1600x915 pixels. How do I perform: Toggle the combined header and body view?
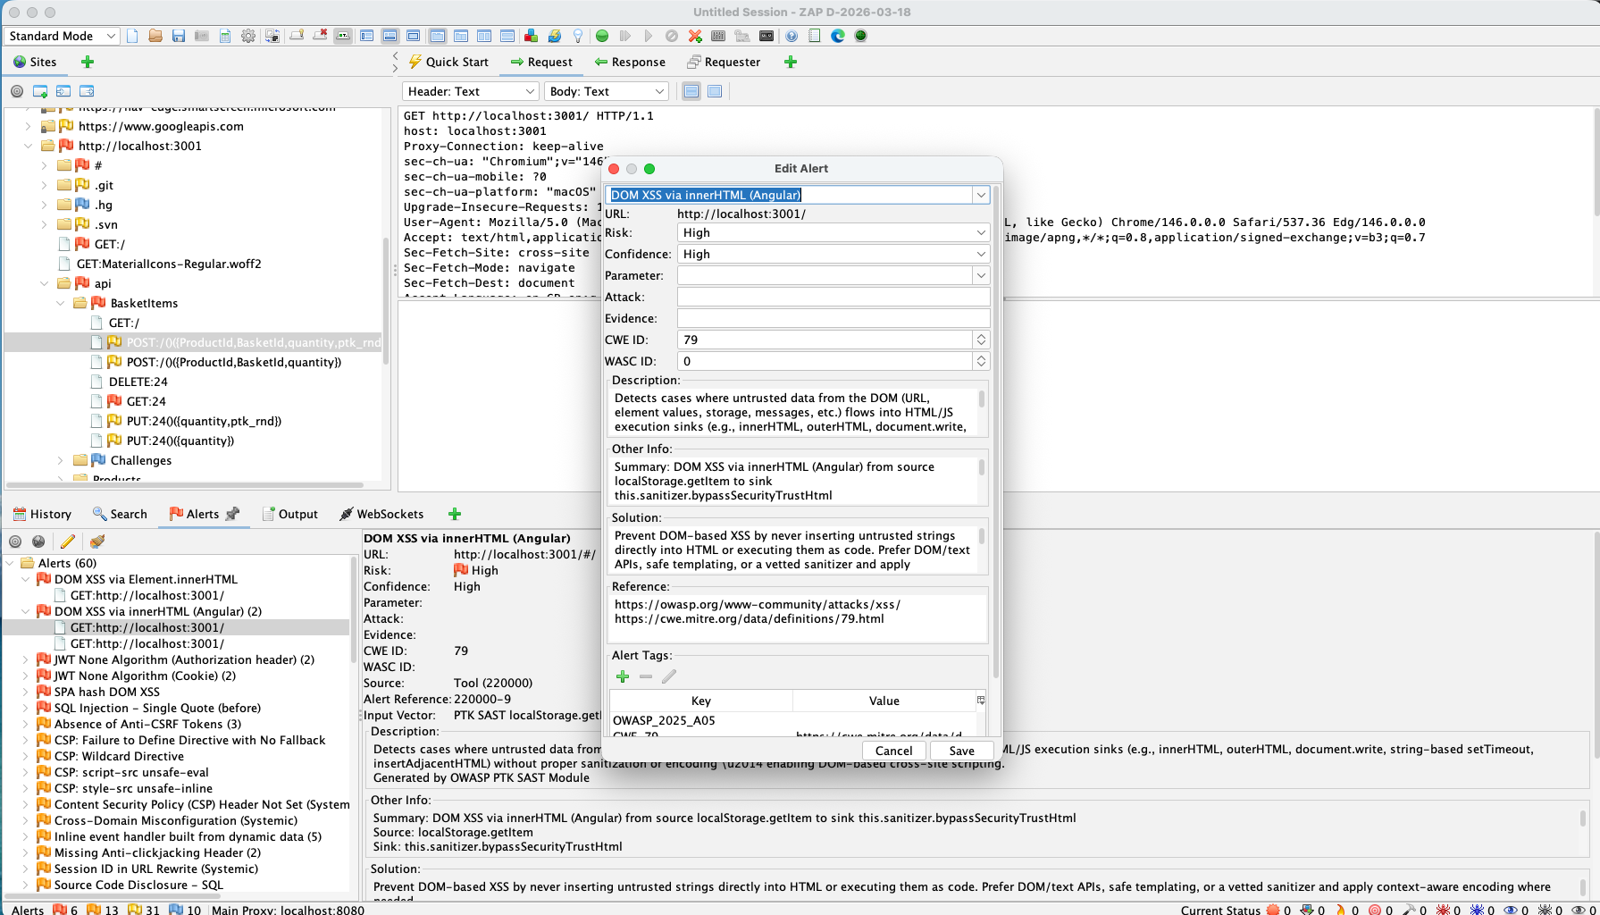(x=715, y=91)
